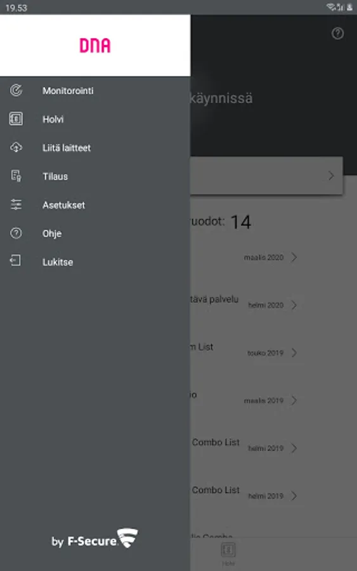Screen dimensions: 357x571
Task: Open the maalis 2019 breach entry chevron
Action: (x=294, y=400)
